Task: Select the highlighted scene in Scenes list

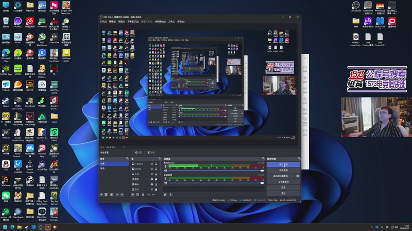Action: [x=114, y=163]
